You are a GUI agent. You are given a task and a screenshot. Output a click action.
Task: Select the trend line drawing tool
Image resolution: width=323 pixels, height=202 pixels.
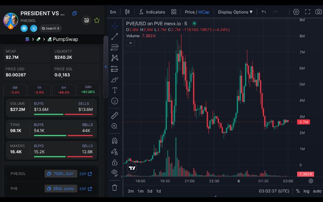click(x=115, y=37)
